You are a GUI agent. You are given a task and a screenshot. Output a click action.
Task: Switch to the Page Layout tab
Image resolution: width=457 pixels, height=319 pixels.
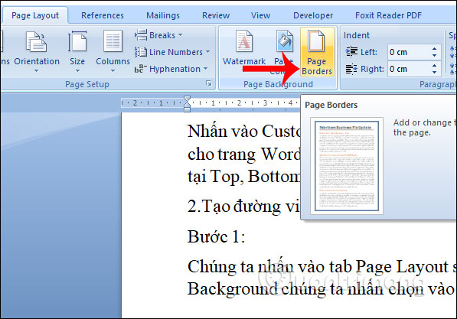point(35,15)
